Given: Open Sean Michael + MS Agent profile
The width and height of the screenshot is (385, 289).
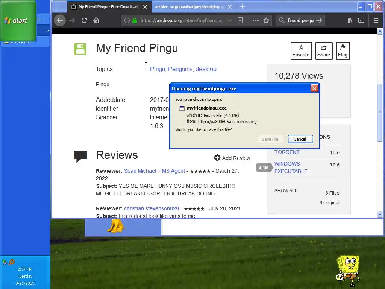Looking at the screenshot, I should click(155, 171).
